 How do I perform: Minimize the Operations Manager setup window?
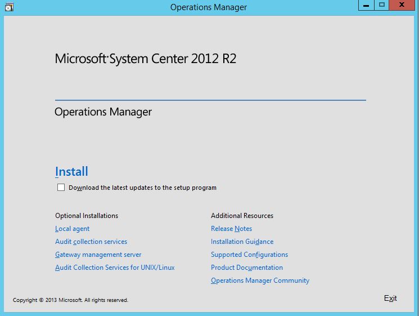tap(367, 5)
